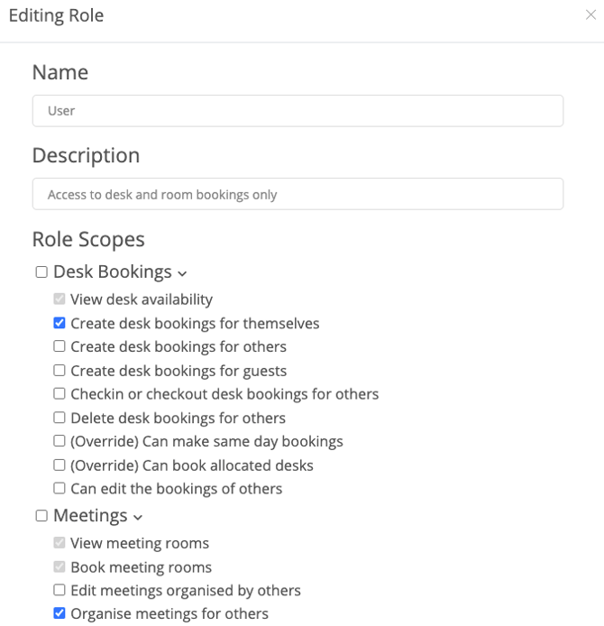Click the role Name input field
The width and height of the screenshot is (604, 626).
point(297,111)
